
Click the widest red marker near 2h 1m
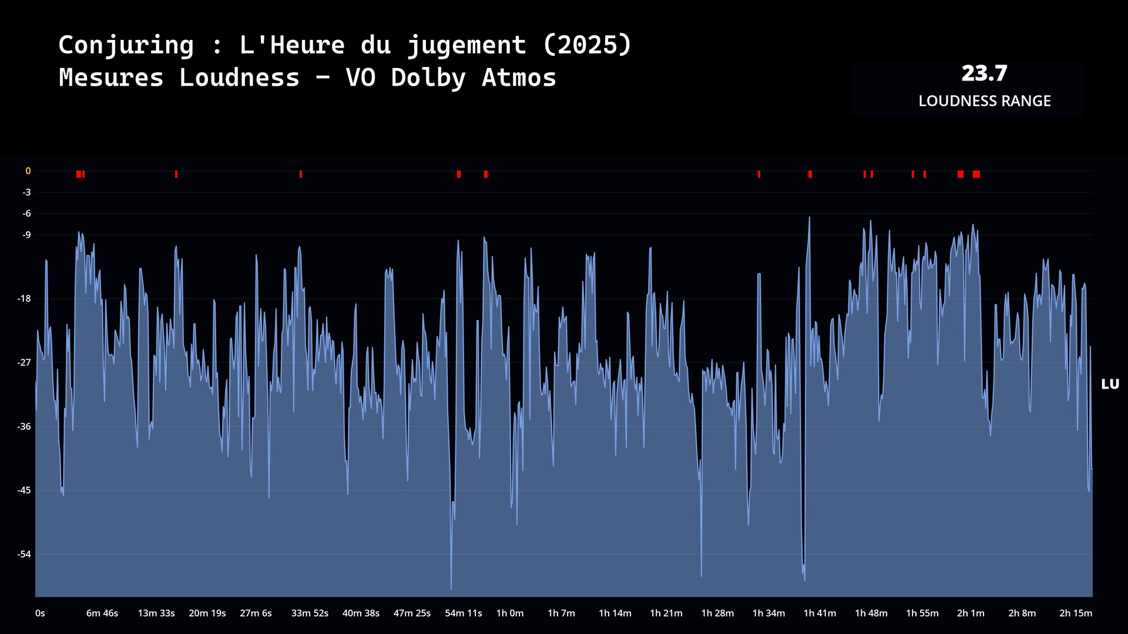click(976, 174)
